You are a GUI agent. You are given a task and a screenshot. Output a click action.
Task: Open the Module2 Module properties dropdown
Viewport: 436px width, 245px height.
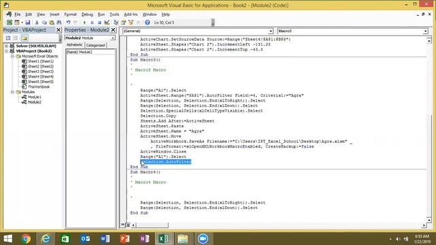point(112,38)
